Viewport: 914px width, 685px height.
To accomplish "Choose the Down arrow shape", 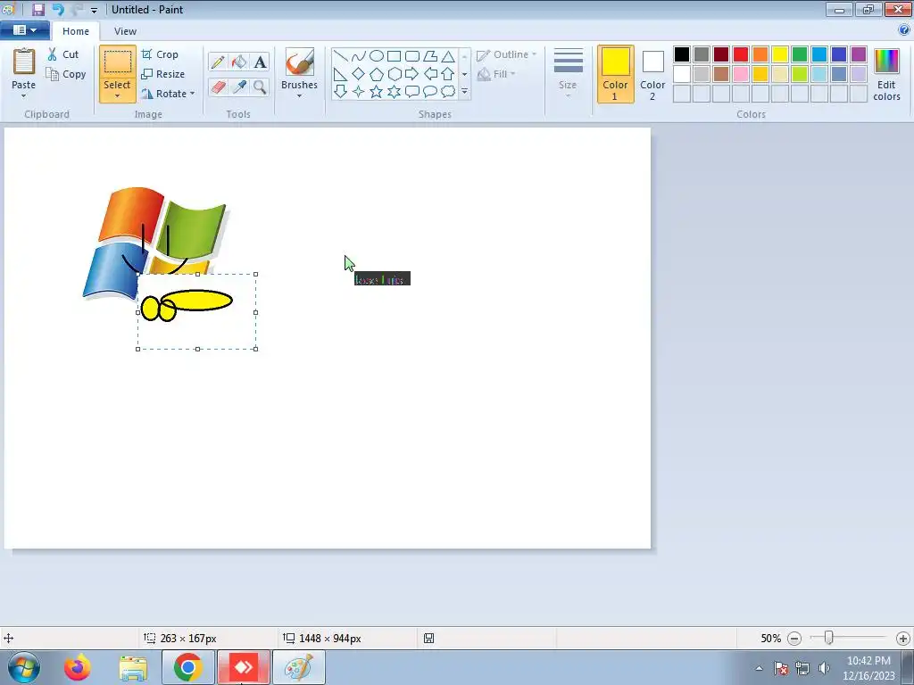I will point(340,92).
